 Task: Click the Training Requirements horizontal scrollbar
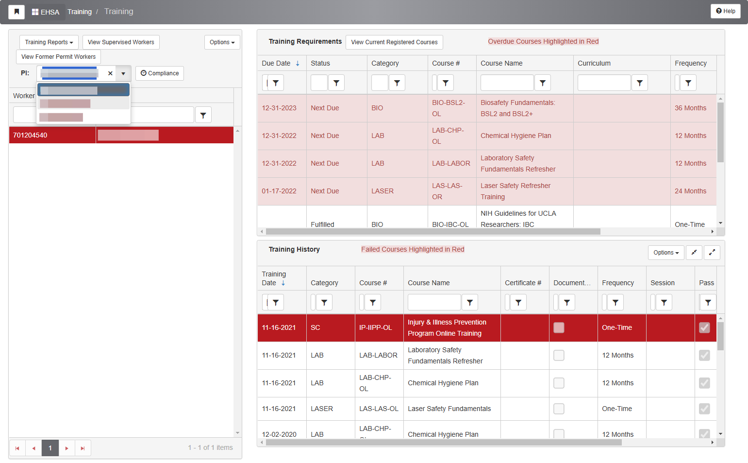(x=433, y=232)
